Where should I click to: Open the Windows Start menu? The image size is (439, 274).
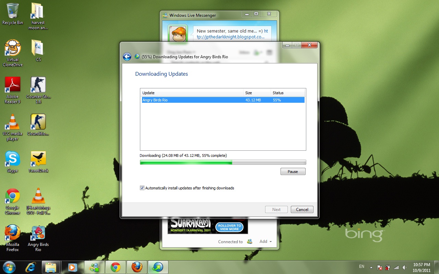(9, 267)
